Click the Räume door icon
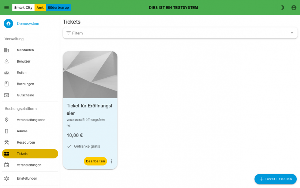 [x=7, y=131]
